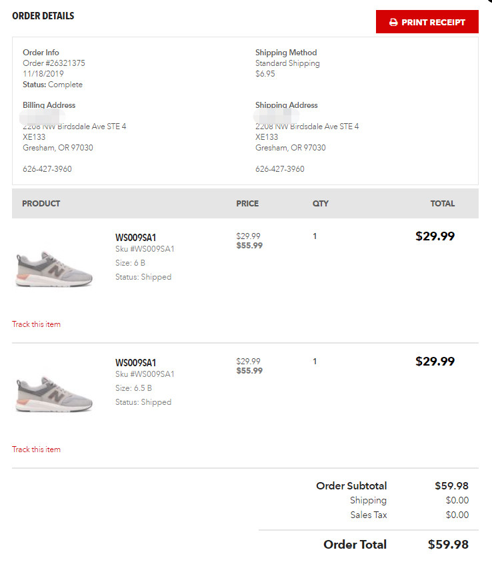This screenshot has width=492, height=566.
Task: Select WS009SA1 product name for size 6.5 B
Action: coord(135,363)
